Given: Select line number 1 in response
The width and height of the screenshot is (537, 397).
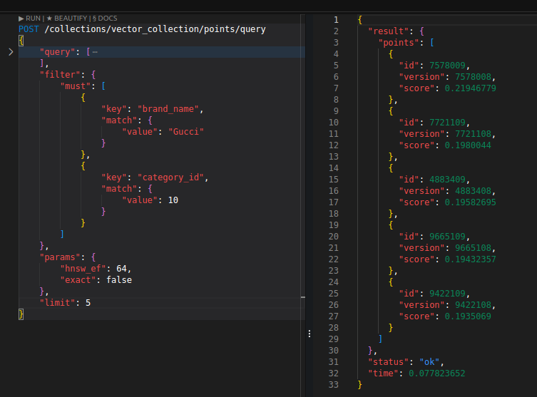Looking at the screenshot, I should pyautogui.click(x=335, y=20).
